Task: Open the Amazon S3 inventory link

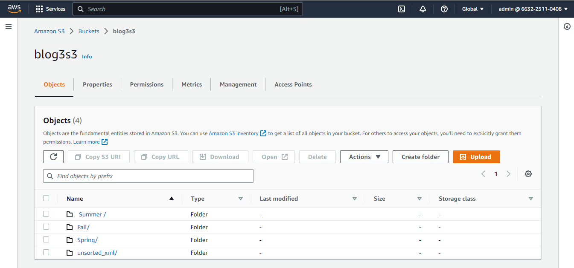Action: point(238,133)
